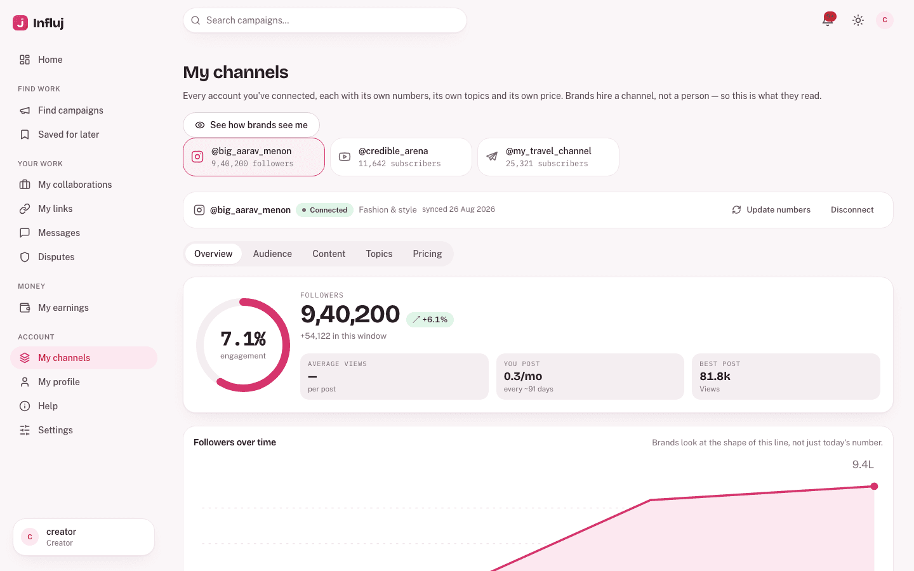Click the Saved for later bookmark icon
The height and width of the screenshot is (571, 914).
[x=25, y=135]
